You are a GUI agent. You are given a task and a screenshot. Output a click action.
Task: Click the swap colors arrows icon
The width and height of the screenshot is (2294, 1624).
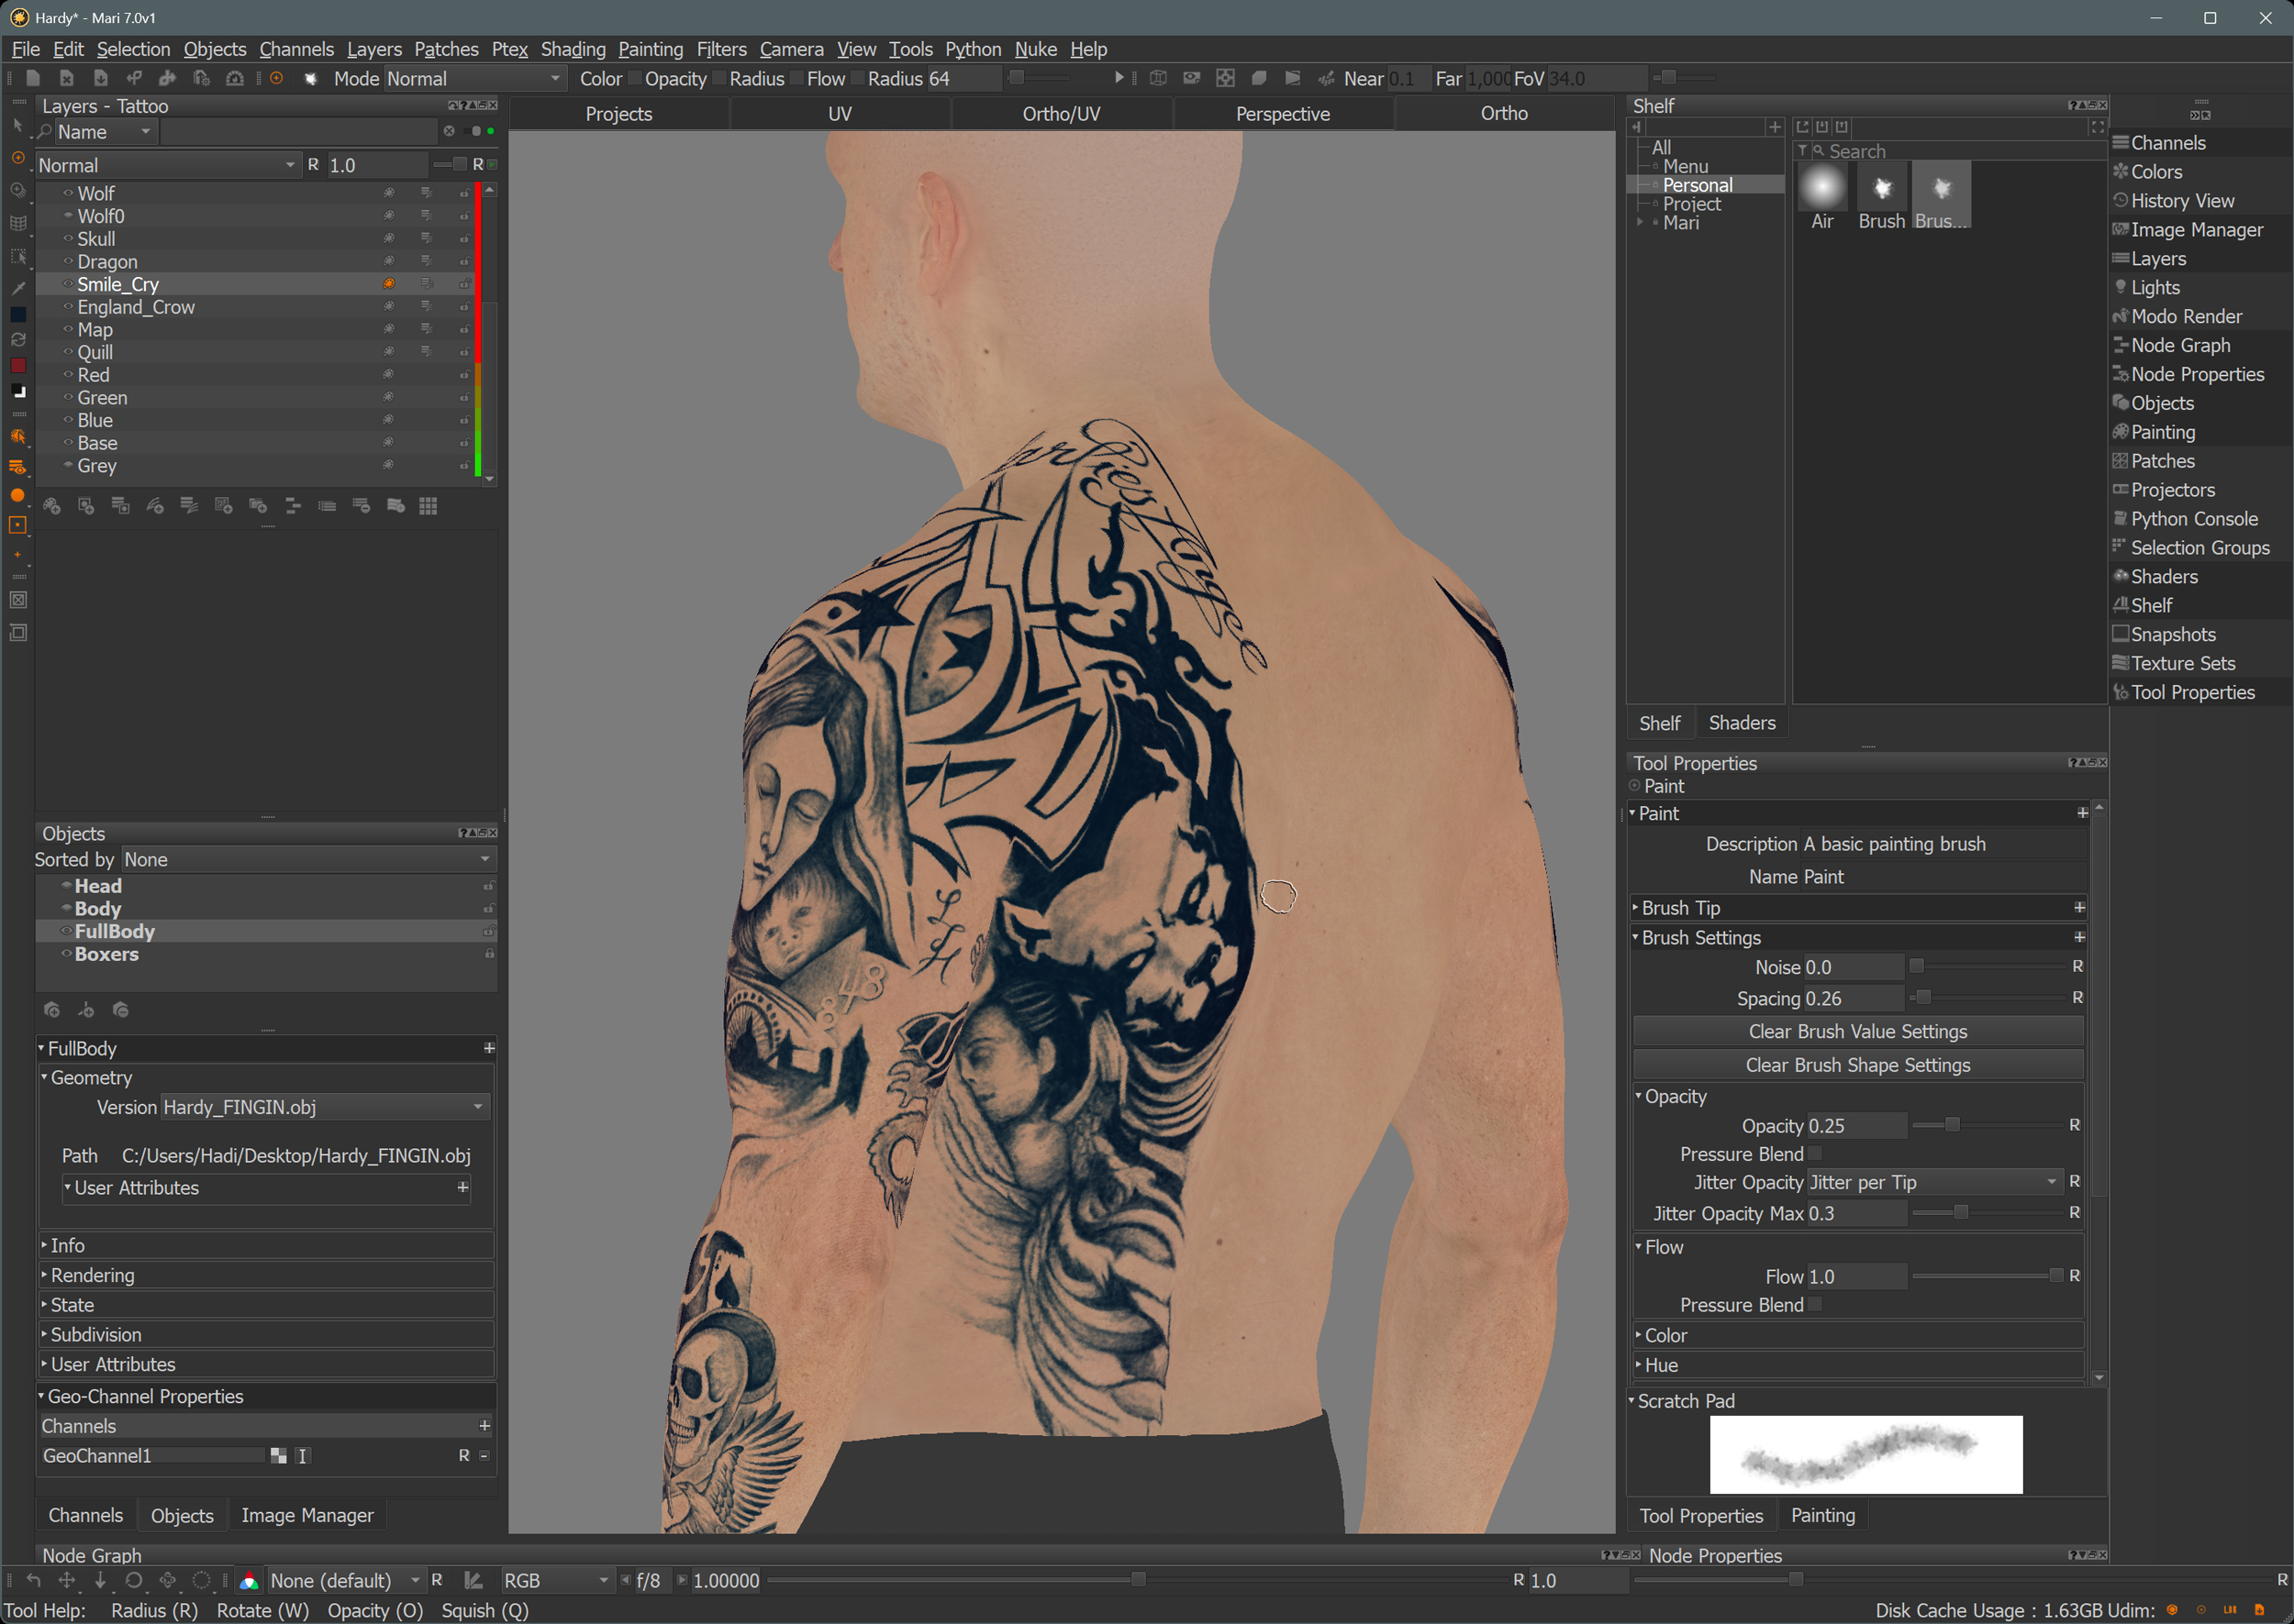(18, 340)
